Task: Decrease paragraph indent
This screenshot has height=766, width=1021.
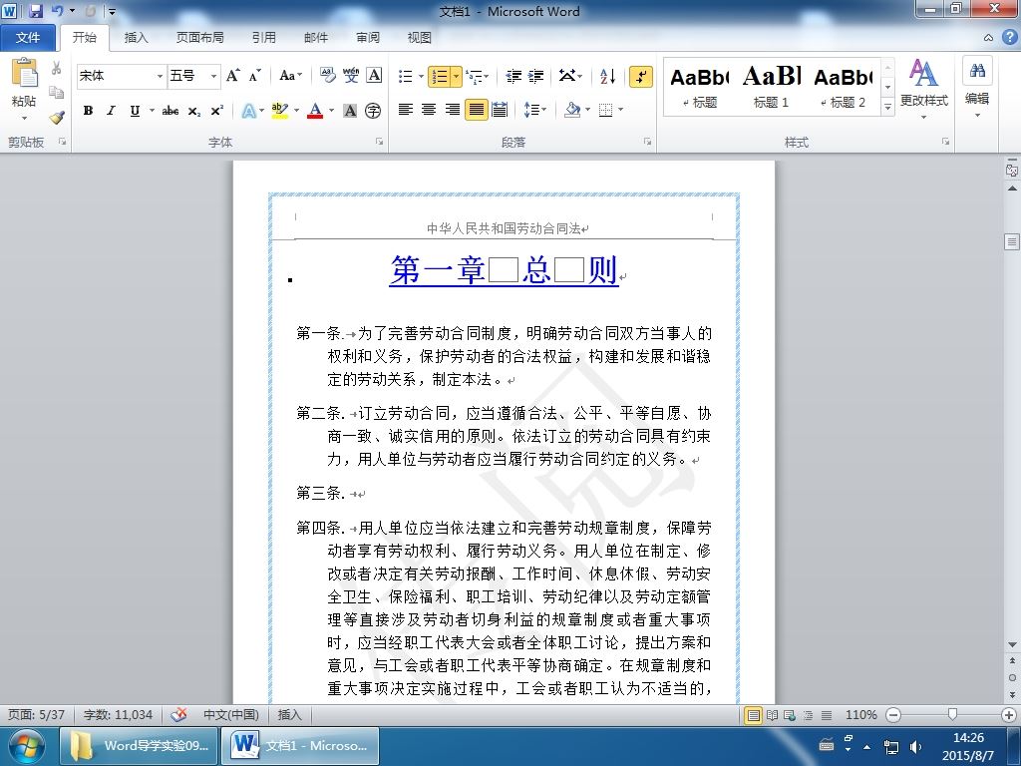Action: (x=513, y=76)
